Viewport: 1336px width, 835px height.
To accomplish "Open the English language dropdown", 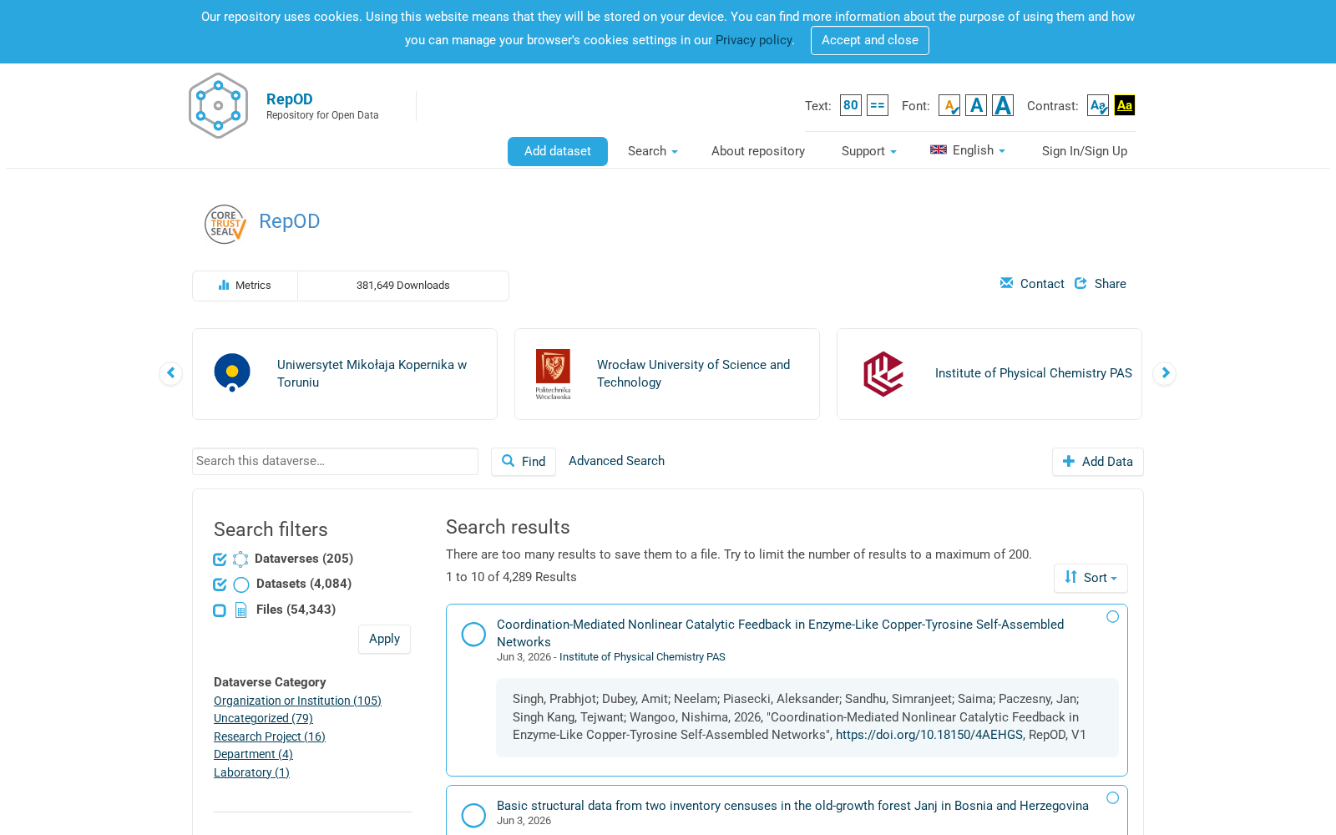I will [x=968, y=150].
